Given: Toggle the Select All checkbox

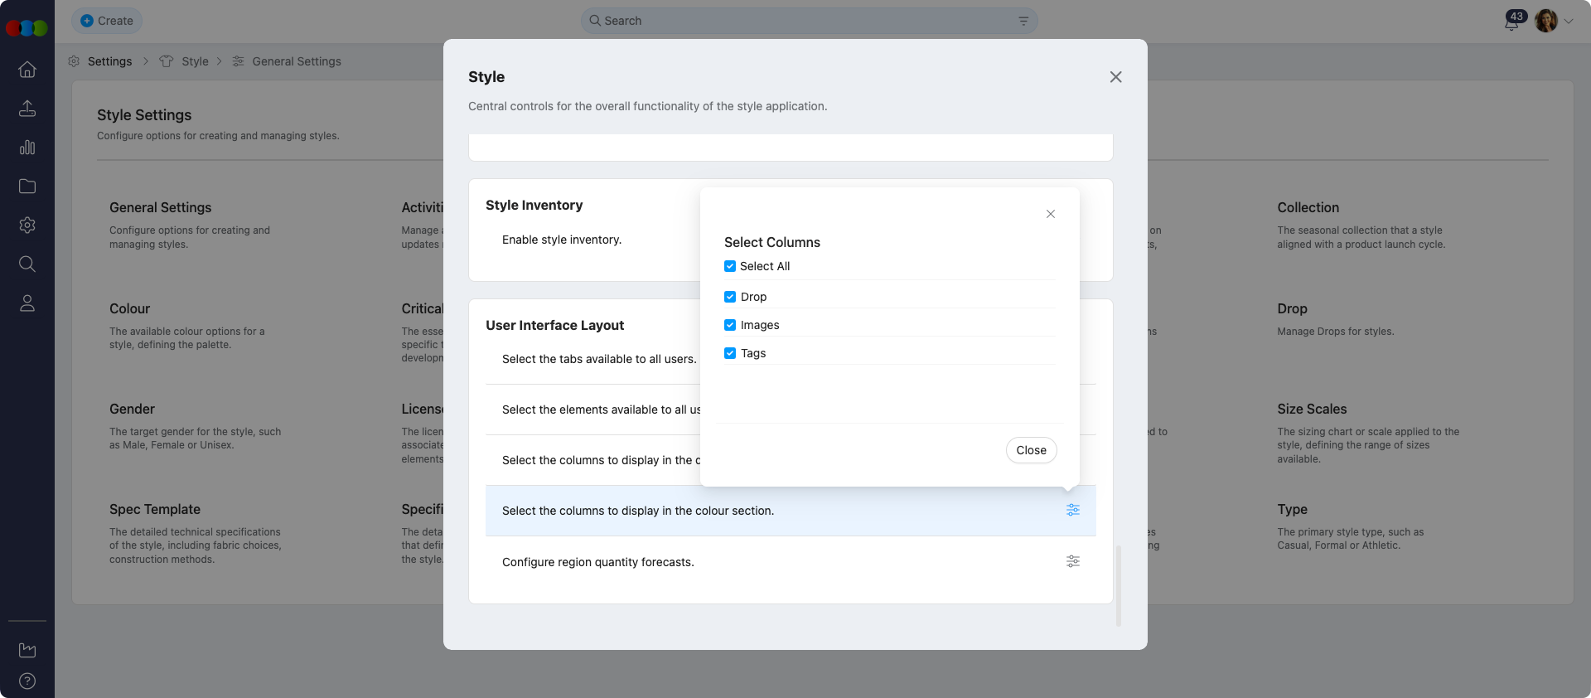Looking at the screenshot, I should [x=730, y=266].
